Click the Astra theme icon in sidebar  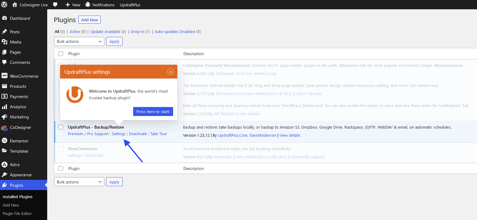[x=5, y=165]
